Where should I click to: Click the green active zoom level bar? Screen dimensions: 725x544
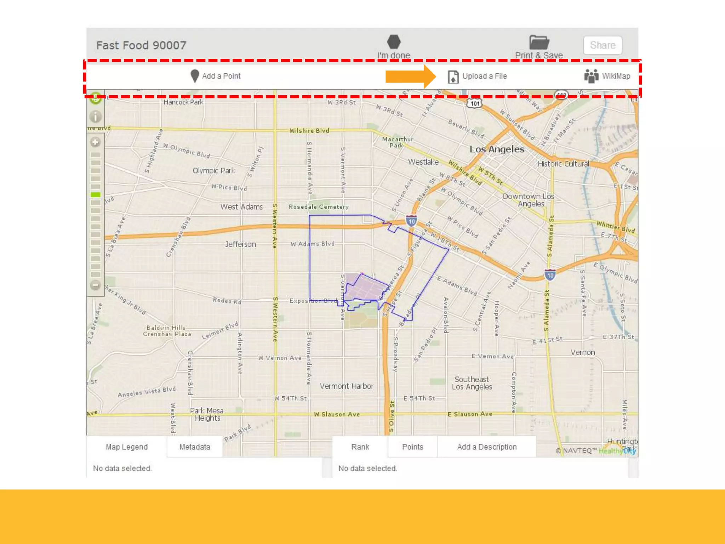(x=96, y=194)
